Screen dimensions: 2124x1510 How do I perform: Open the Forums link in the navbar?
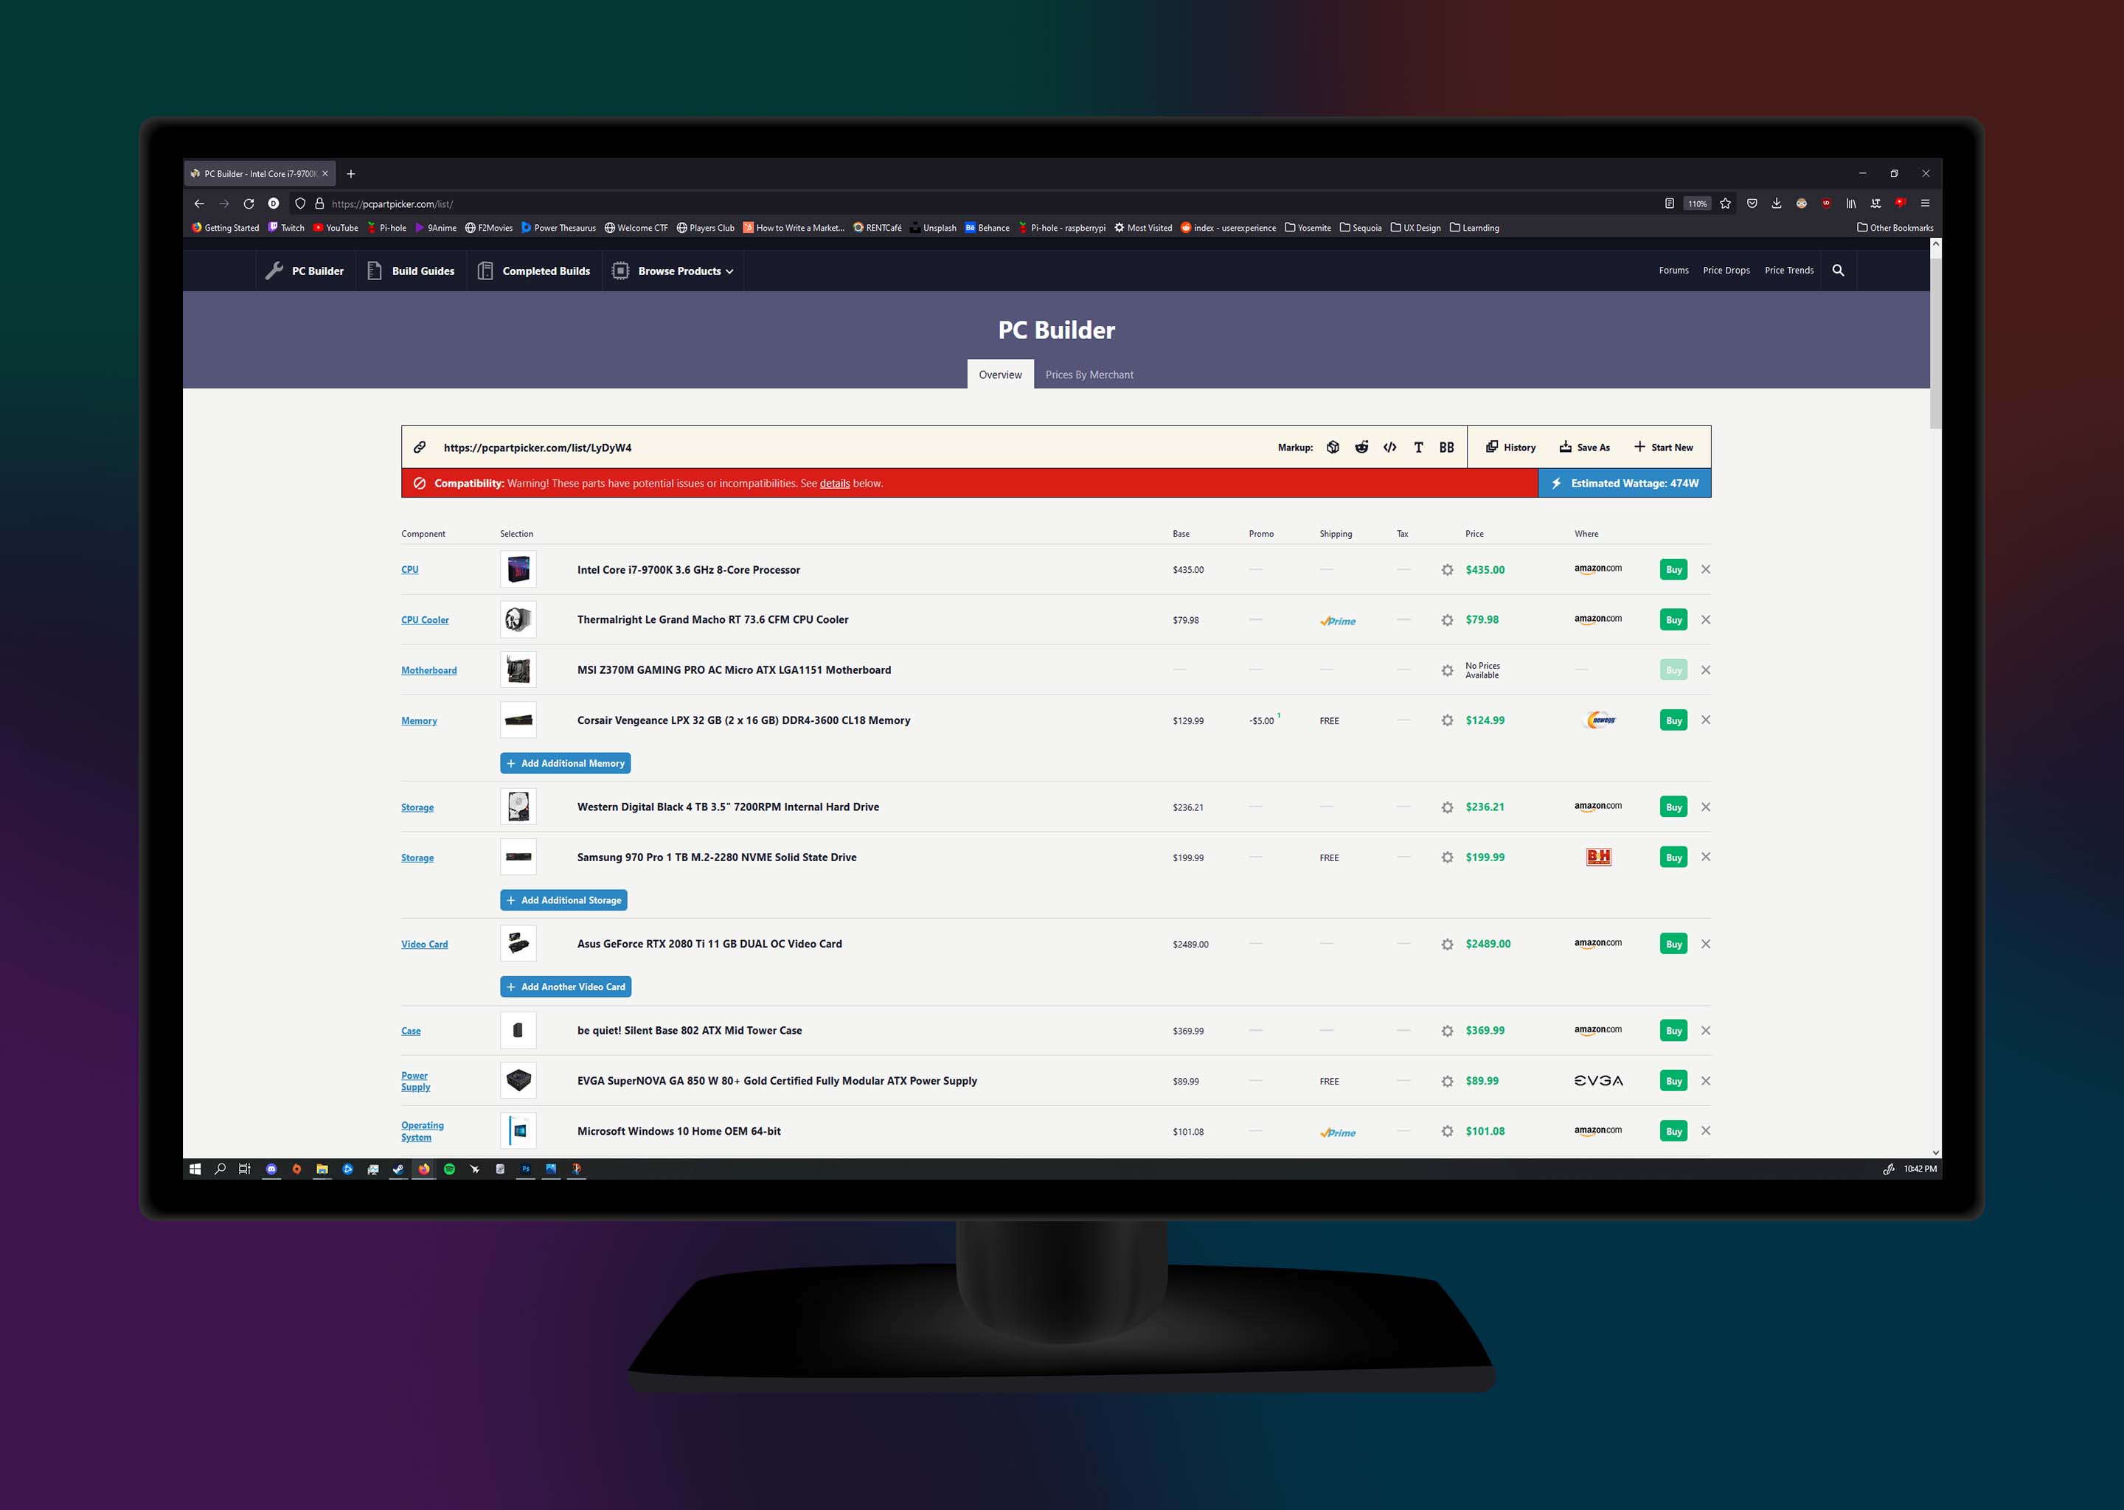(1674, 271)
